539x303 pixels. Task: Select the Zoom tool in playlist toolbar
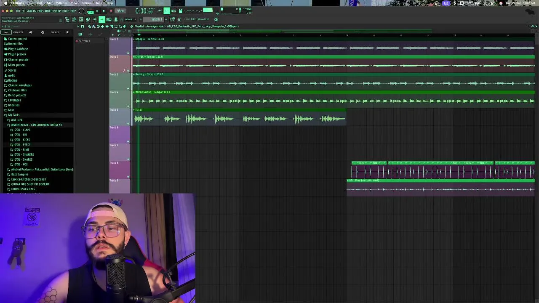pos(120,26)
